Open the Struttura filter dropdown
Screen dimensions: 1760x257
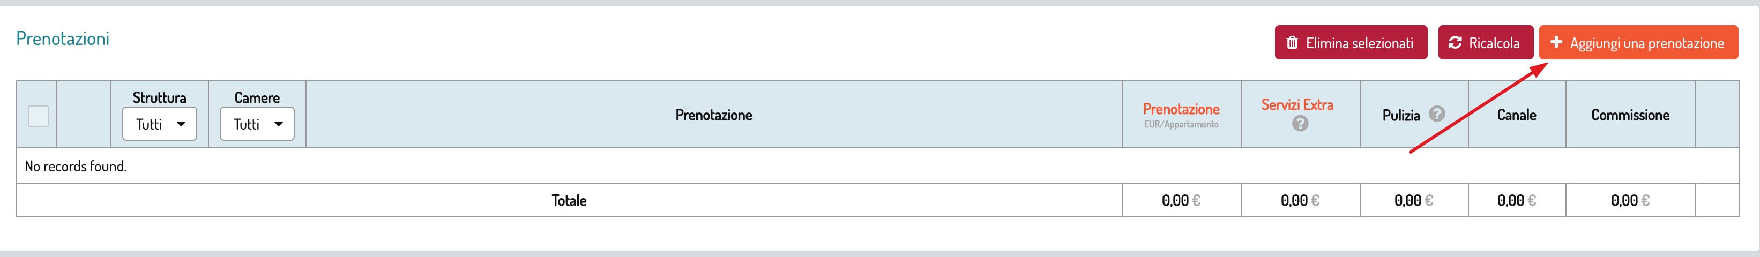(x=159, y=124)
